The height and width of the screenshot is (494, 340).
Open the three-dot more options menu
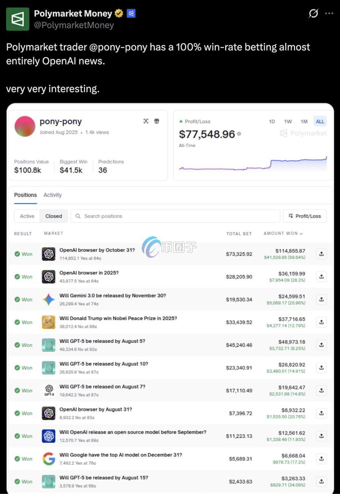coord(329,14)
